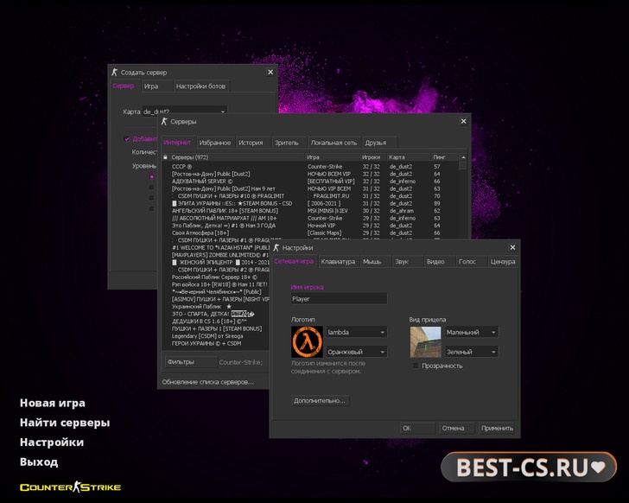The image size is (629, 503).
Task: Sort by Пинг column header
Action: (x=444, y=157)
